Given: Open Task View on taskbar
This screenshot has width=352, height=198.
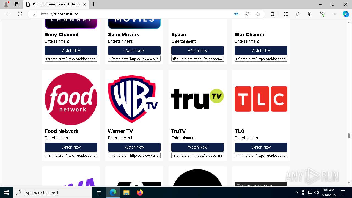Looking at the screenshot, I should click(99, 193).
